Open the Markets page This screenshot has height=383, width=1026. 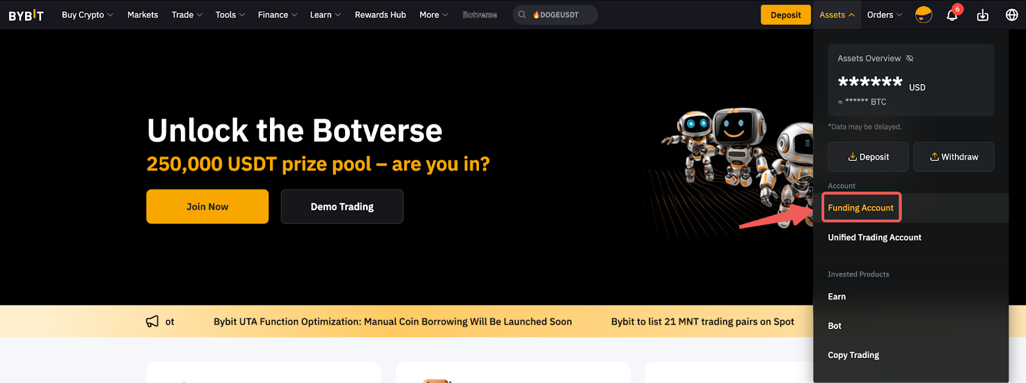coord(142,15)
